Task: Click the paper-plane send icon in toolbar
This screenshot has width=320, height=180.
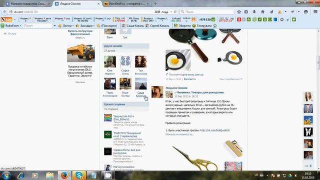Action: pyautogui.click(x=271, y=12)
